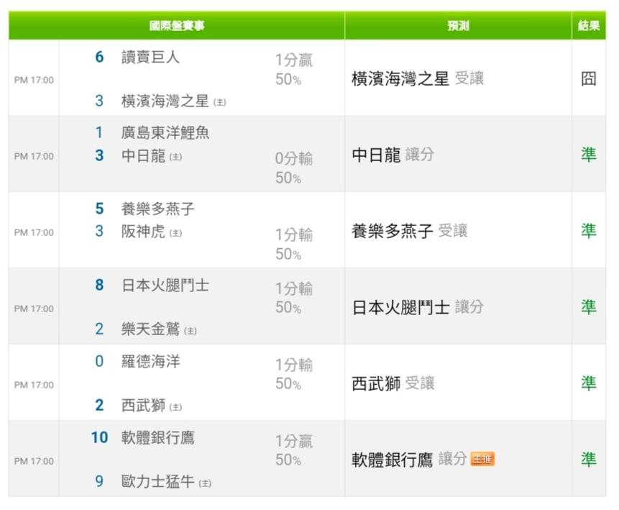Click the orange 主推 badge icon
Image resolution: width=619 pixels, height=510 pixels.
click(x=482, y=459)
